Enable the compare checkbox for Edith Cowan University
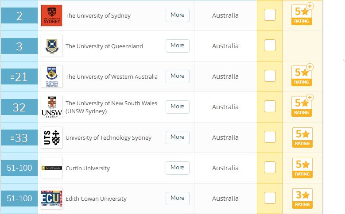 [270, 198]
